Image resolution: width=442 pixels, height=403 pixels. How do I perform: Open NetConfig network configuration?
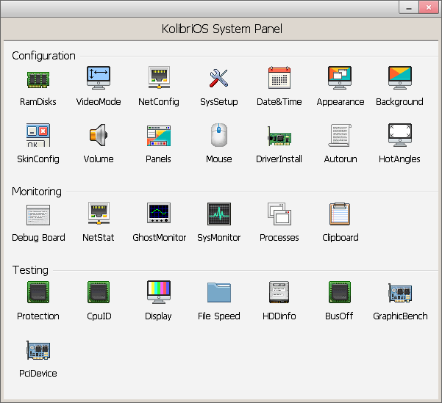159,78
